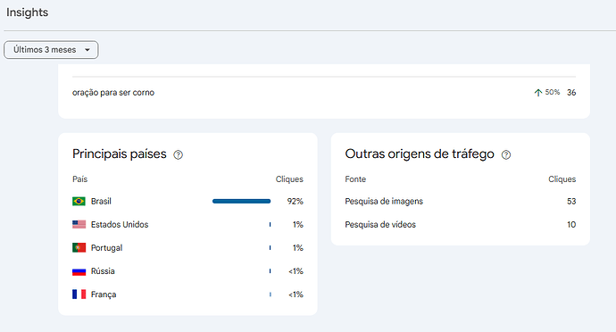This screenshot has width=616, height=332.
Task: Open help icon beside Outras origens de tráfego
Action: point(506,154)
